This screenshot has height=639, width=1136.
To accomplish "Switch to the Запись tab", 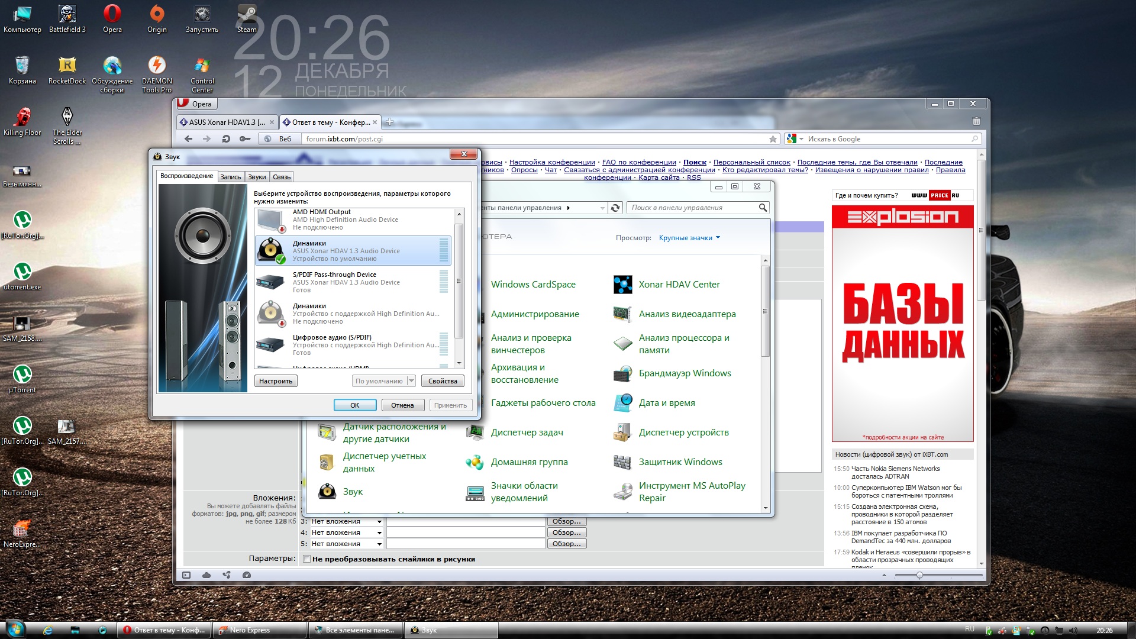I will click(x=230, y=177).
